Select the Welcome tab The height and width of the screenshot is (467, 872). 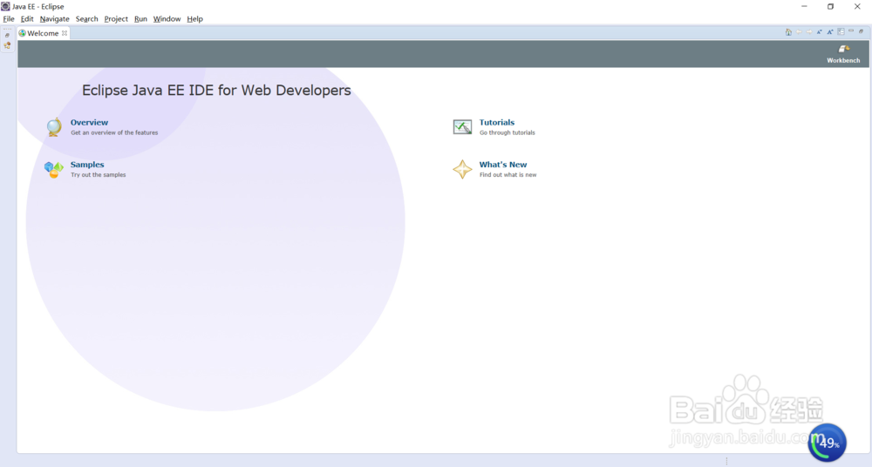click(x=43, y=33)
